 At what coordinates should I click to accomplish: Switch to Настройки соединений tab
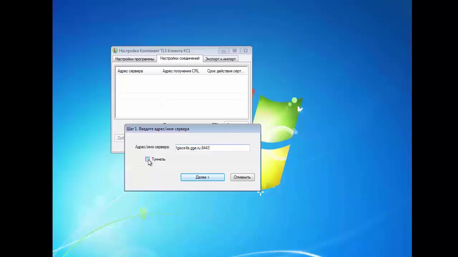tap(180, 58)
